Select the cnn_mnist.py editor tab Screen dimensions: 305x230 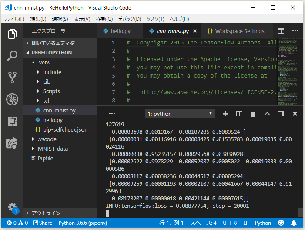(x=172, y=31)
